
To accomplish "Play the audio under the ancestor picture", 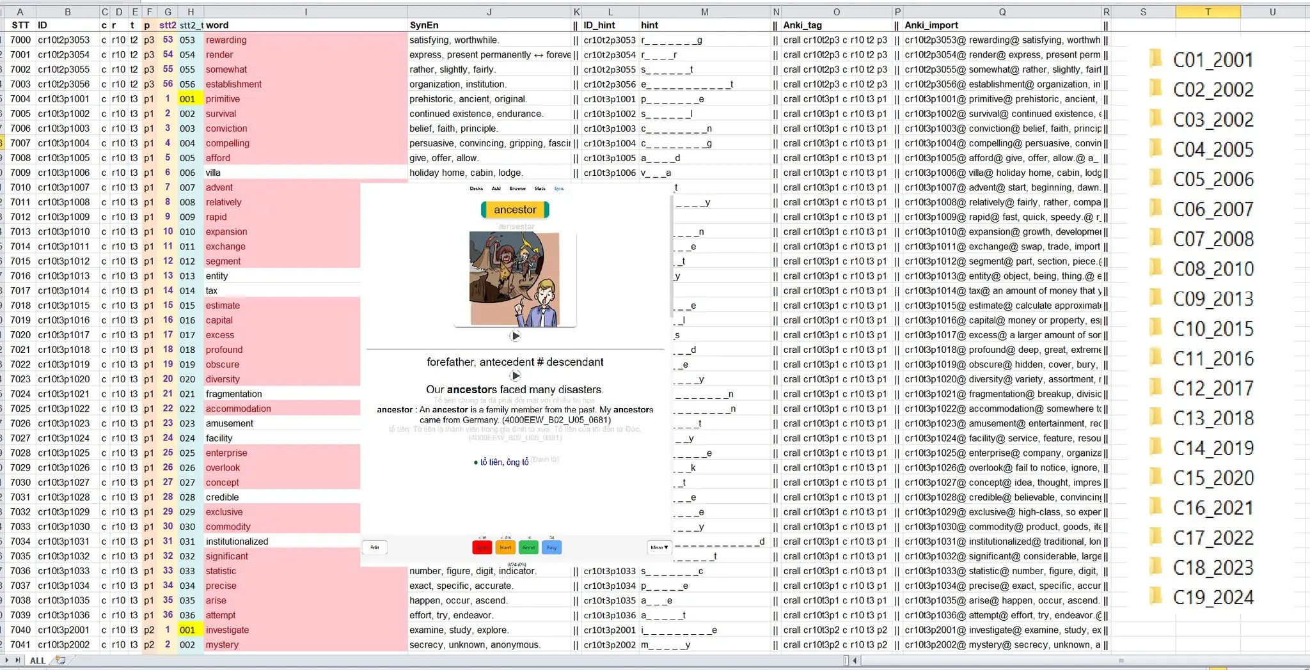I will [x=515, y=336].
